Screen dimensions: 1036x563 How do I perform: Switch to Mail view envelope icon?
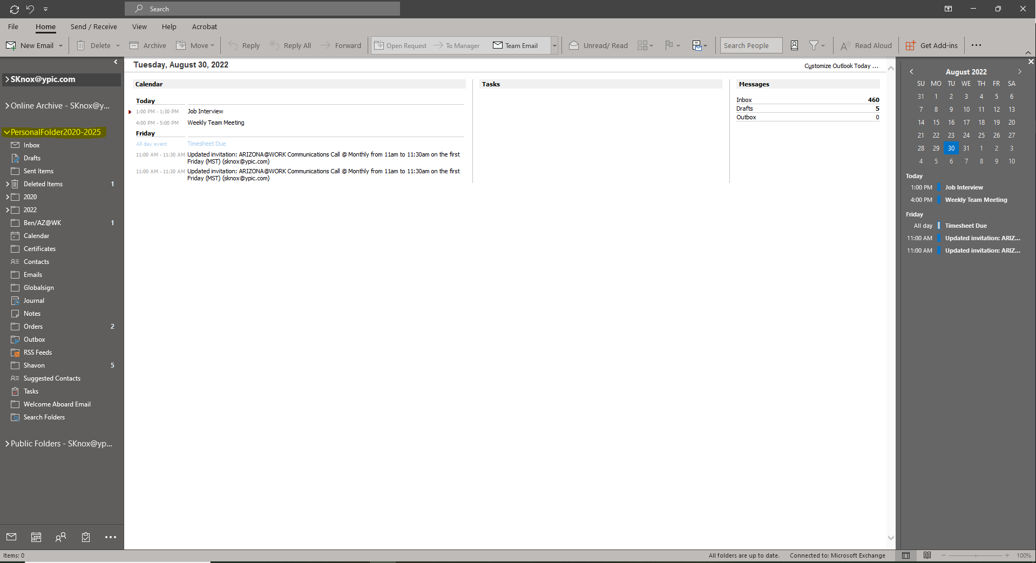(x=11, y=537)
